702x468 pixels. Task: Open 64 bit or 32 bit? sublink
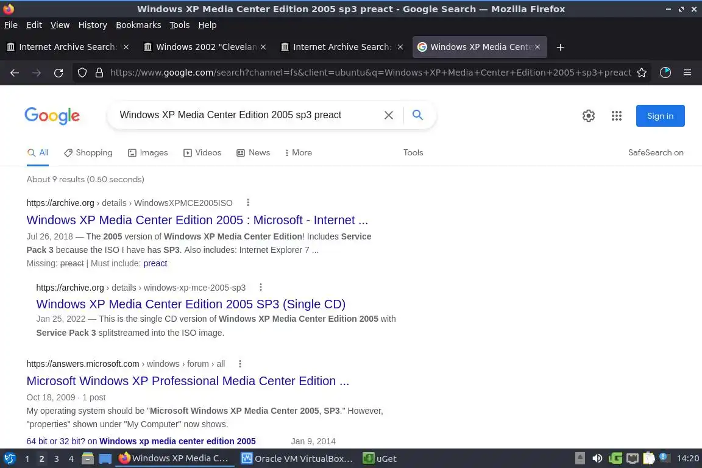[141, 441]
